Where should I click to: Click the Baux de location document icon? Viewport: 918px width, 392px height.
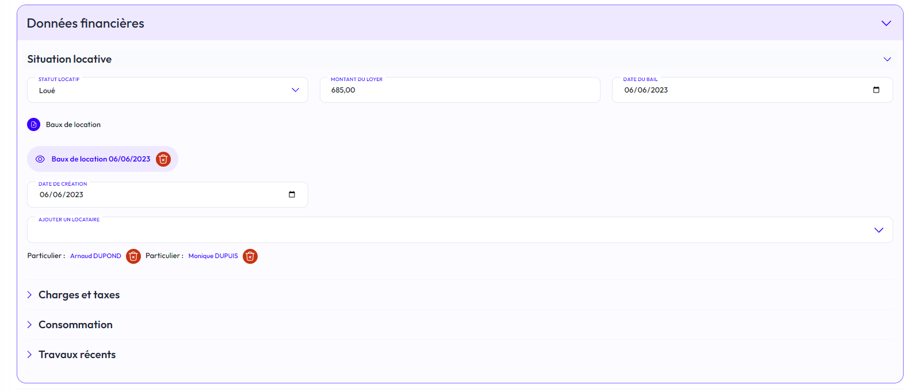click(34, 124)
